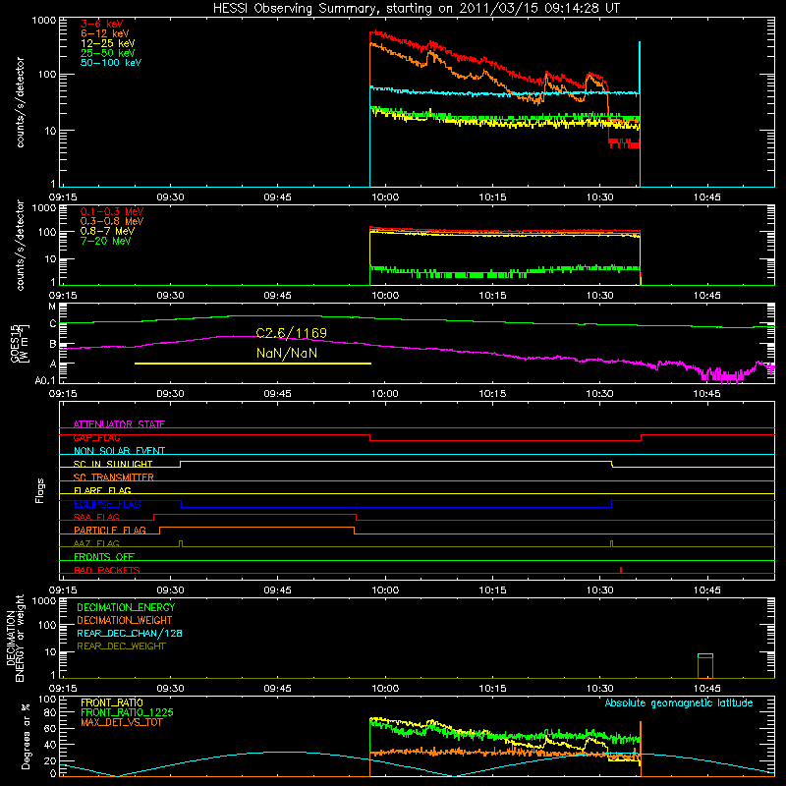Click the Degrees or % axis label
Screen dimensions: 786x786
pos(26,736)
